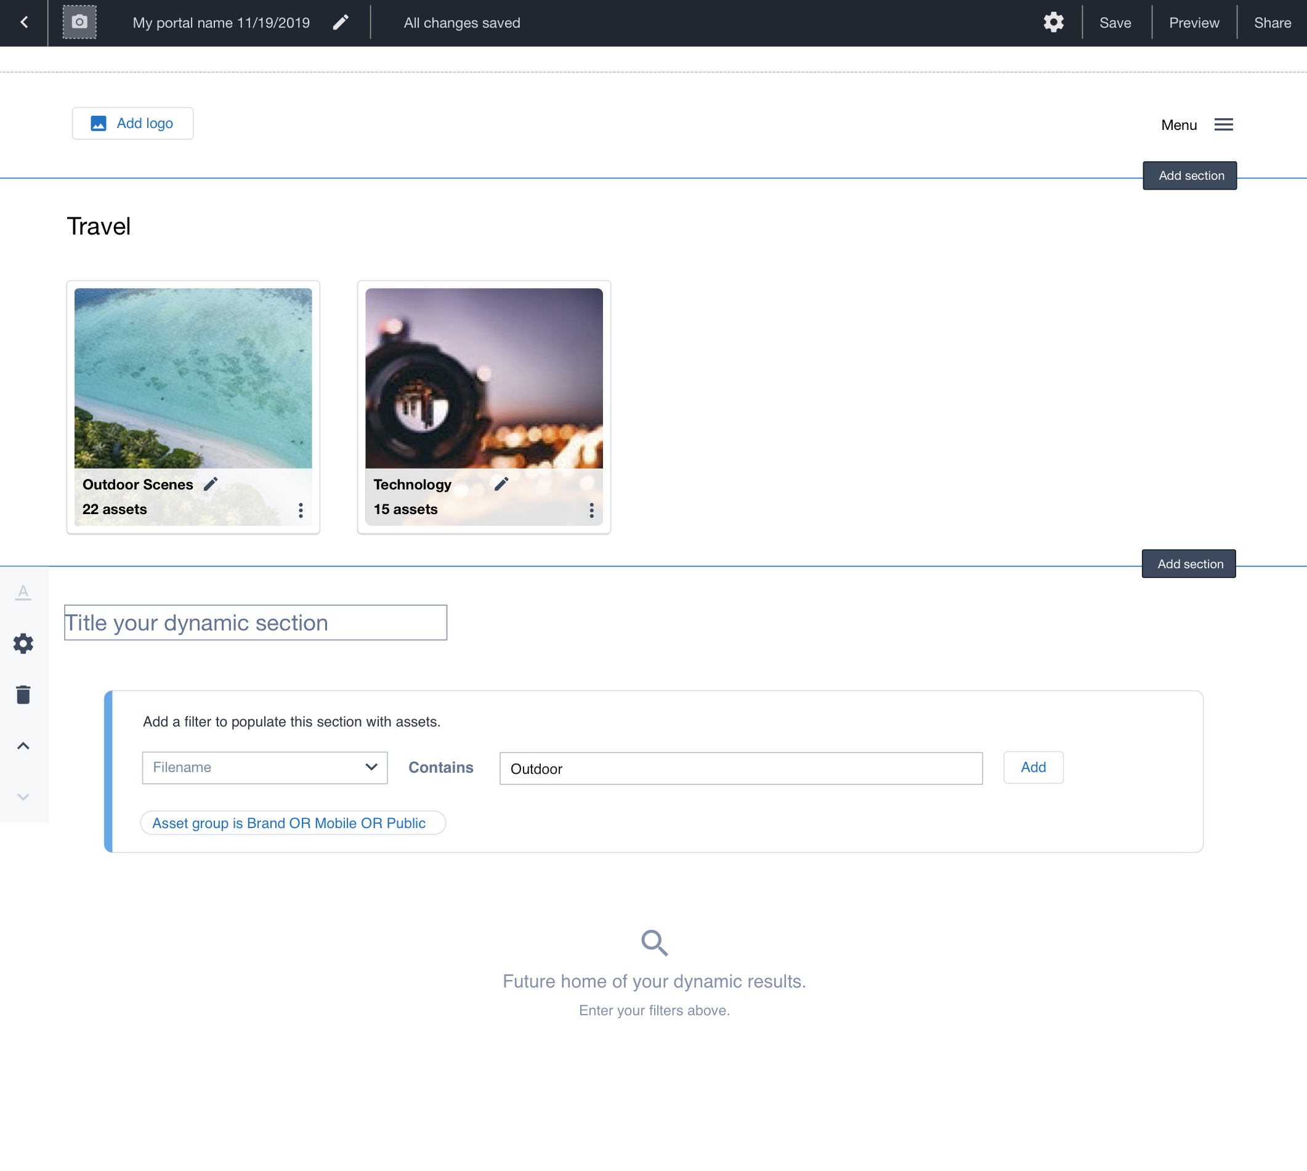Click Add logo button

(x=132, y=124)
